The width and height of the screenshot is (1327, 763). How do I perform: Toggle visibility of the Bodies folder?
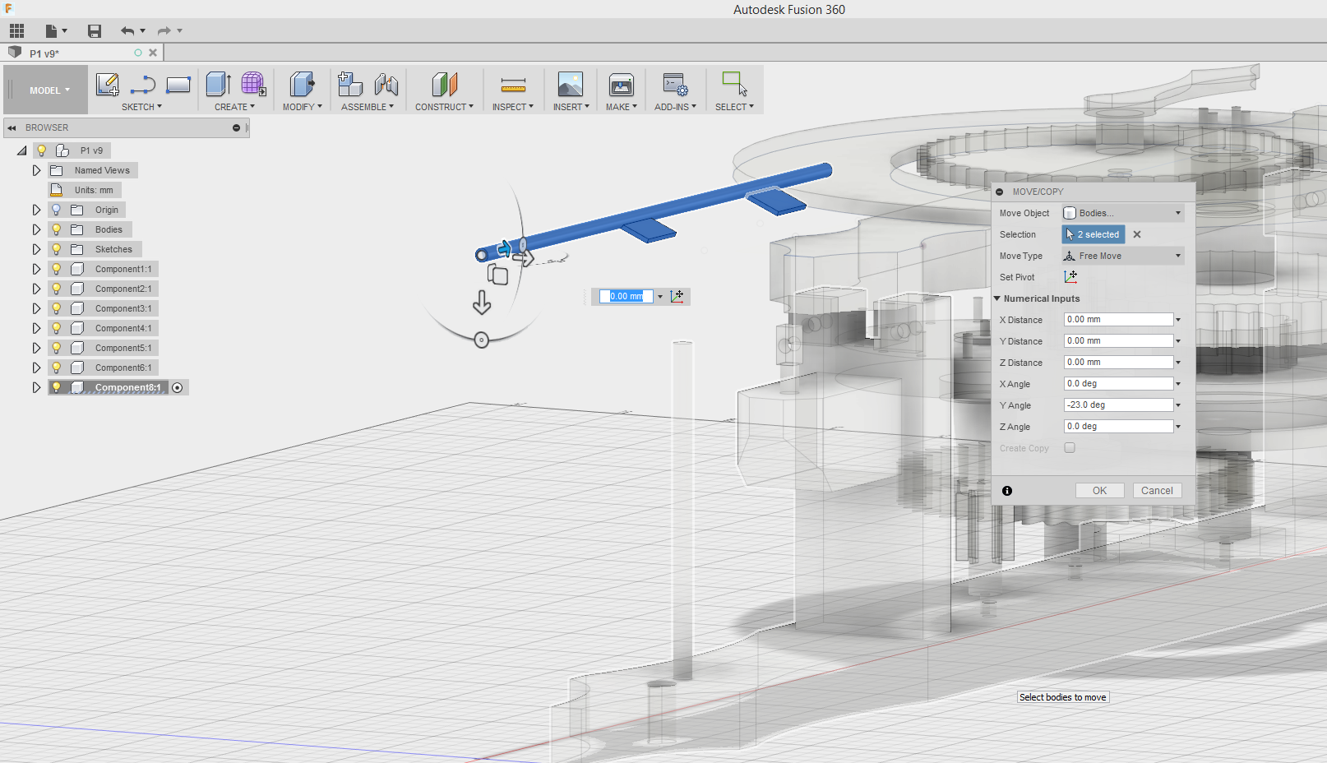coord(57,229)
